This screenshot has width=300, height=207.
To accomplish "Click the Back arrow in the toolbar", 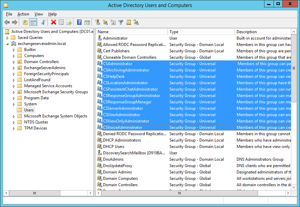I will pyautogui.click(x=7, y=22).
